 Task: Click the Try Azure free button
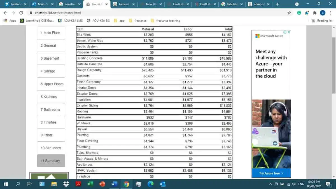point(271,174)
